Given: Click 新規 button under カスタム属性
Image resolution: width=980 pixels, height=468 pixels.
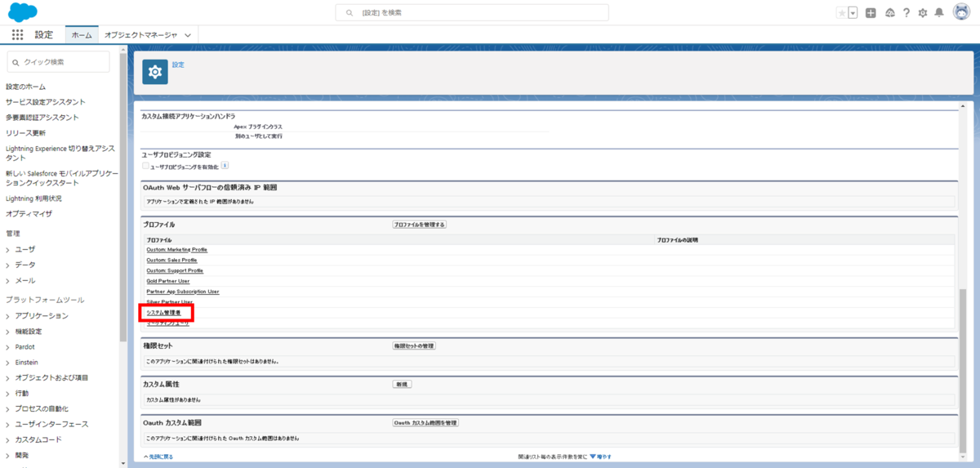Looking at the screenshot, I should tap(402, 385).
